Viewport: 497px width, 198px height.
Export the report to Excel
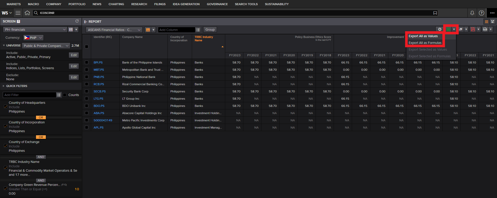(448, 29)
